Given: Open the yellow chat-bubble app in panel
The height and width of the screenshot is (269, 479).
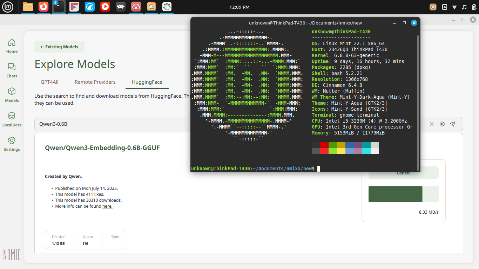Looking at the screenshot, I should [x=151, y=7].
